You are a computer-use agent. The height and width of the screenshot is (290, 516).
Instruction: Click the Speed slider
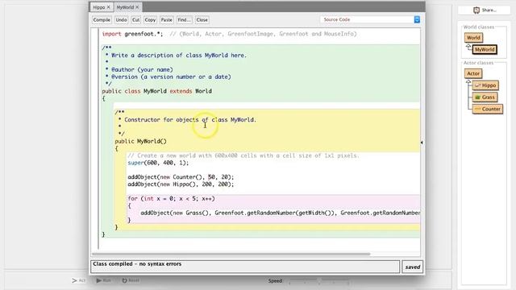pyautogui.click(x=318, y=281)
